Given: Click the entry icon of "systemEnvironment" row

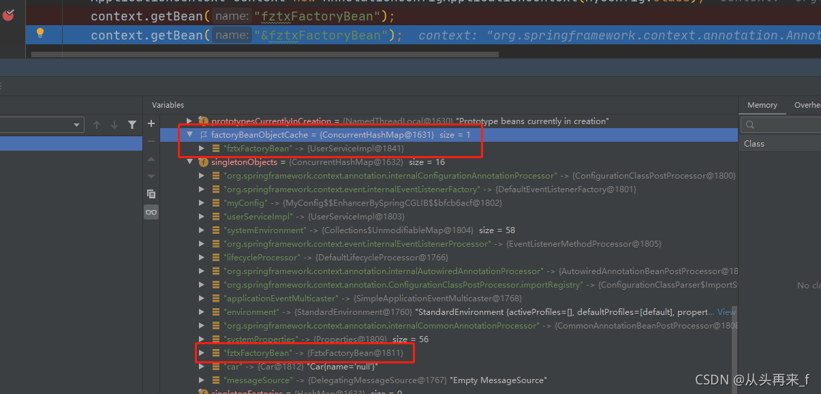Looking at the screenshot, I should pyautogui.click(x=216, y=230).
